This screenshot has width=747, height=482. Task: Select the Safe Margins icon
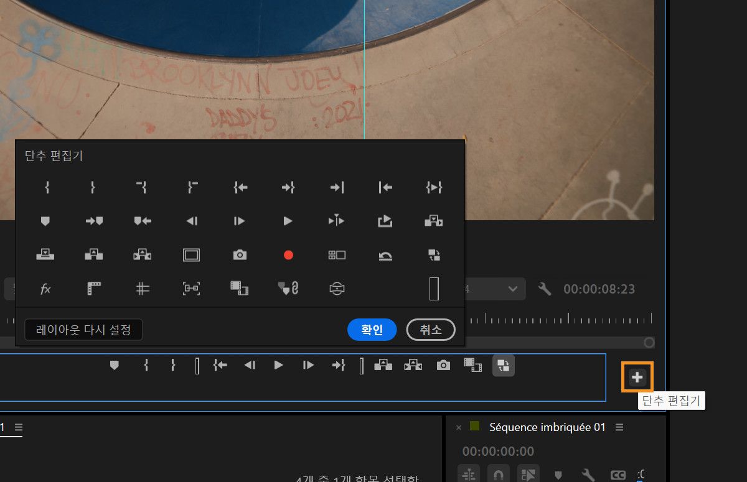point(191,255)
